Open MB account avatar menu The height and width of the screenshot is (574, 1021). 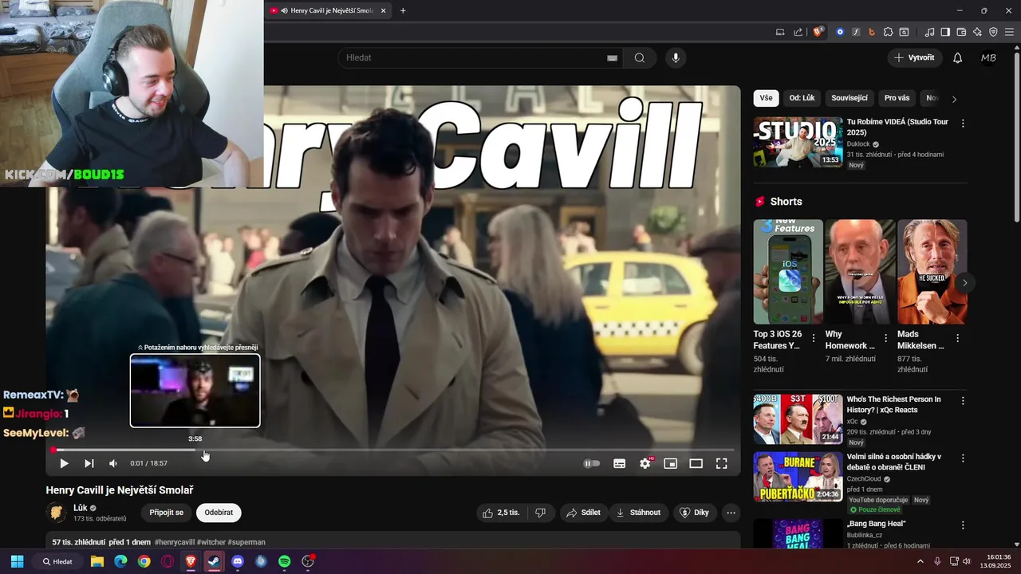[988, 57]
